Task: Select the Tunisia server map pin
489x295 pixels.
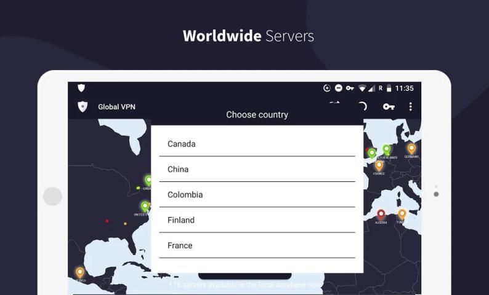Action: click(x=402, y=214)
